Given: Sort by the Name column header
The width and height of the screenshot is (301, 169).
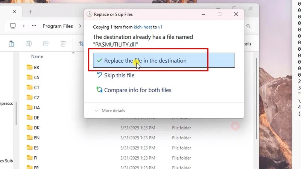Looking at the screenshot, I should (x=37, y=56).
